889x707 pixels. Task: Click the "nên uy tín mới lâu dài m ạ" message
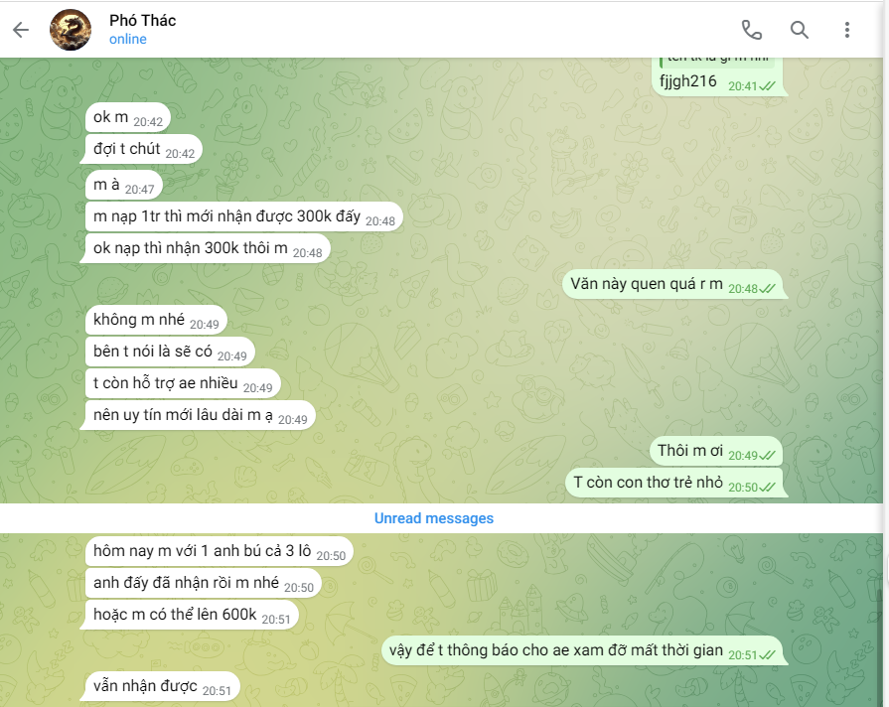[200, 415]
